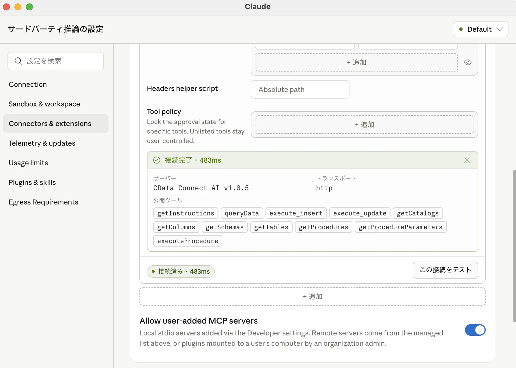Click the getCatalogs tool chip
Viewport: 516px width, 368px height.
[418, 213]
